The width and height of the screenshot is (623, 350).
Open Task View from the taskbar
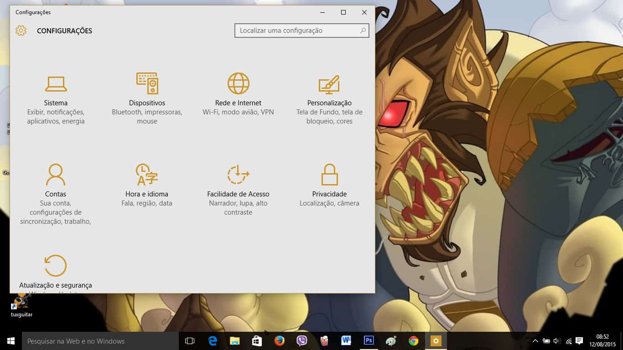(189, 341)
